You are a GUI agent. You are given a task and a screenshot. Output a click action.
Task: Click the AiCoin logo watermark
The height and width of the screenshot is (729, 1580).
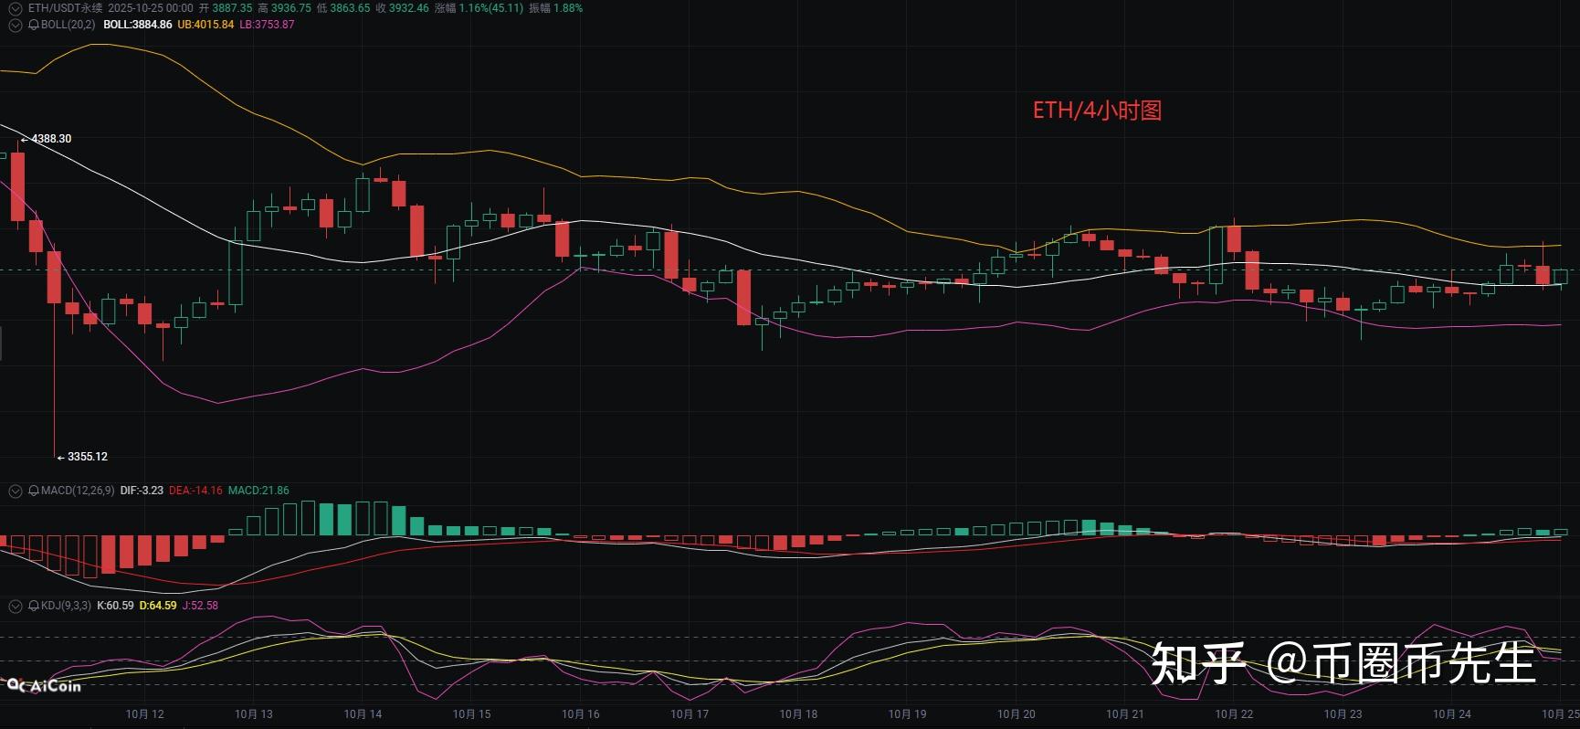coord(44,685)
